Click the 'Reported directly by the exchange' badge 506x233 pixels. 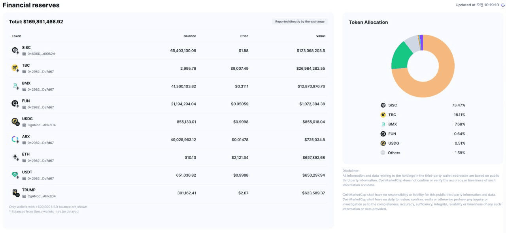(300, 22)
